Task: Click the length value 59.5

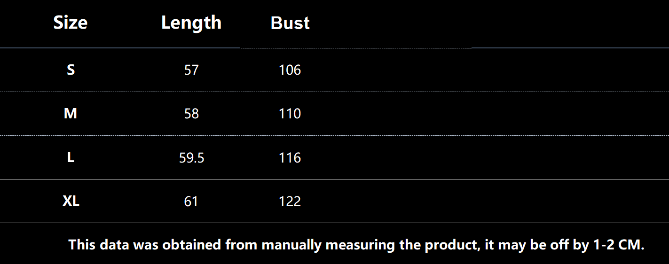Action: [x=191, y=158]
